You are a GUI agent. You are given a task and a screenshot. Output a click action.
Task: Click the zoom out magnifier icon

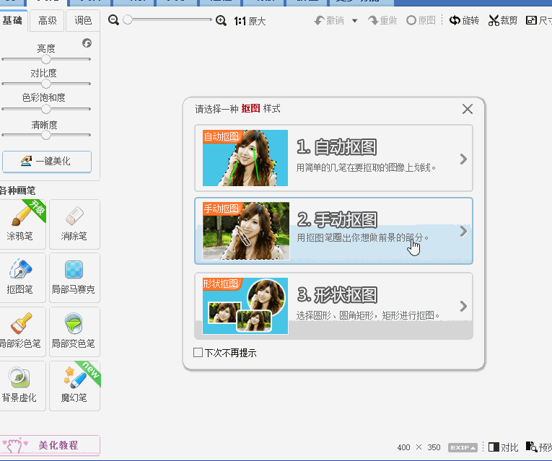tap(113, 21)
